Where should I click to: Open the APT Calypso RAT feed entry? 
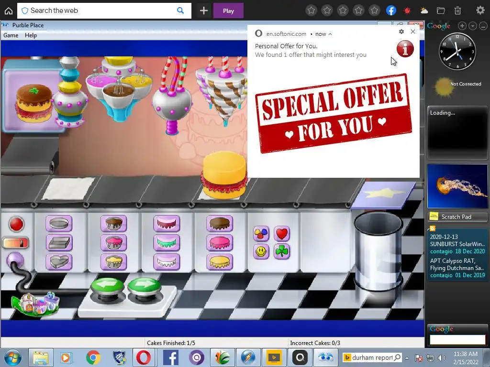pyautogui.click(x=457, y=268)
